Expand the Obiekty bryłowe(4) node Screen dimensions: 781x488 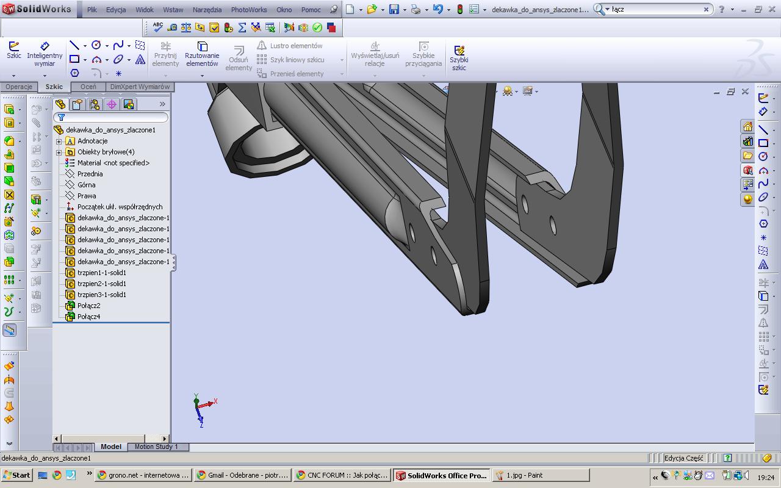tap(59, 152)
